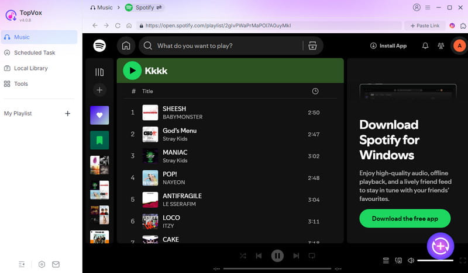The image size is (468, 273).
Task: Play the Kkkk playlist
Action: pyautogui.click(x=132, y=71)
